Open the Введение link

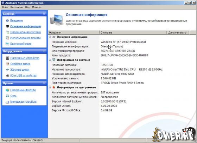tap(17, 21)
